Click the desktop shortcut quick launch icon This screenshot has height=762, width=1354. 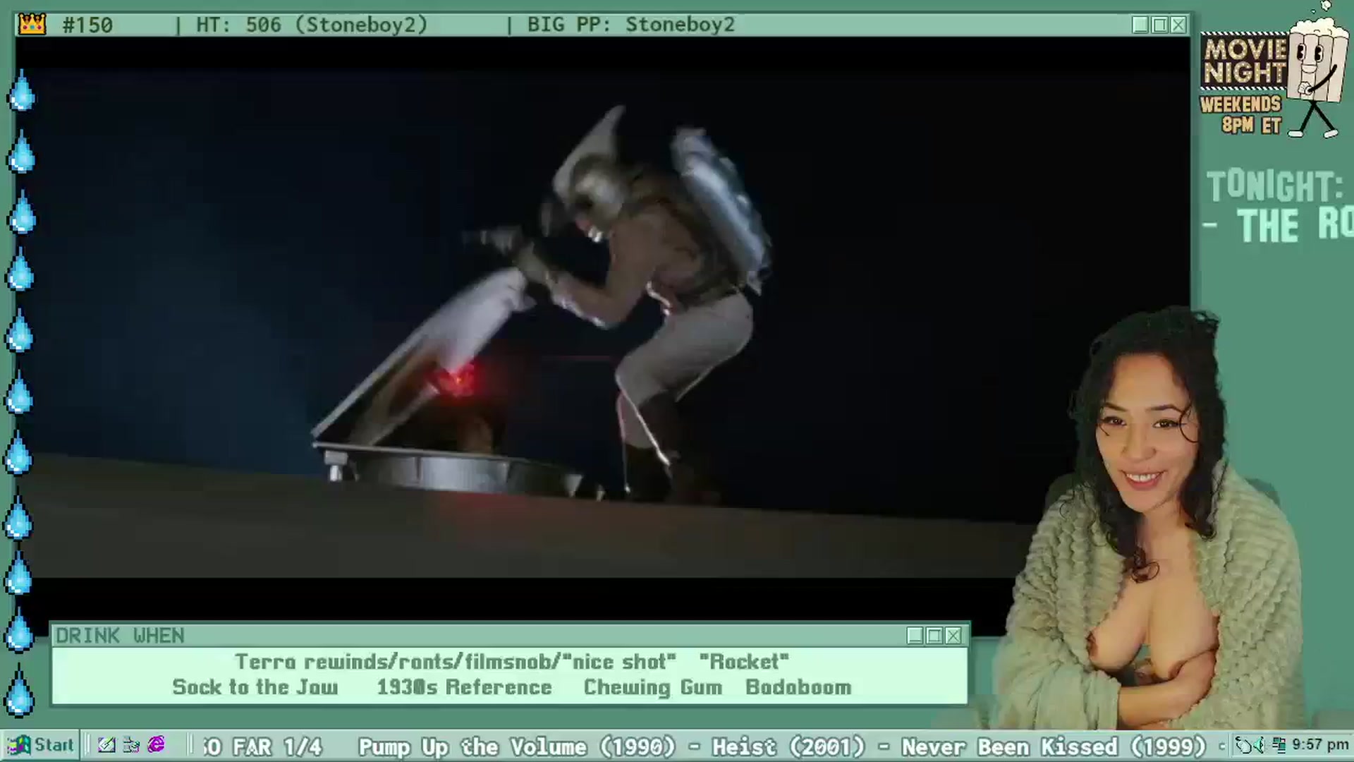[131, 745]
